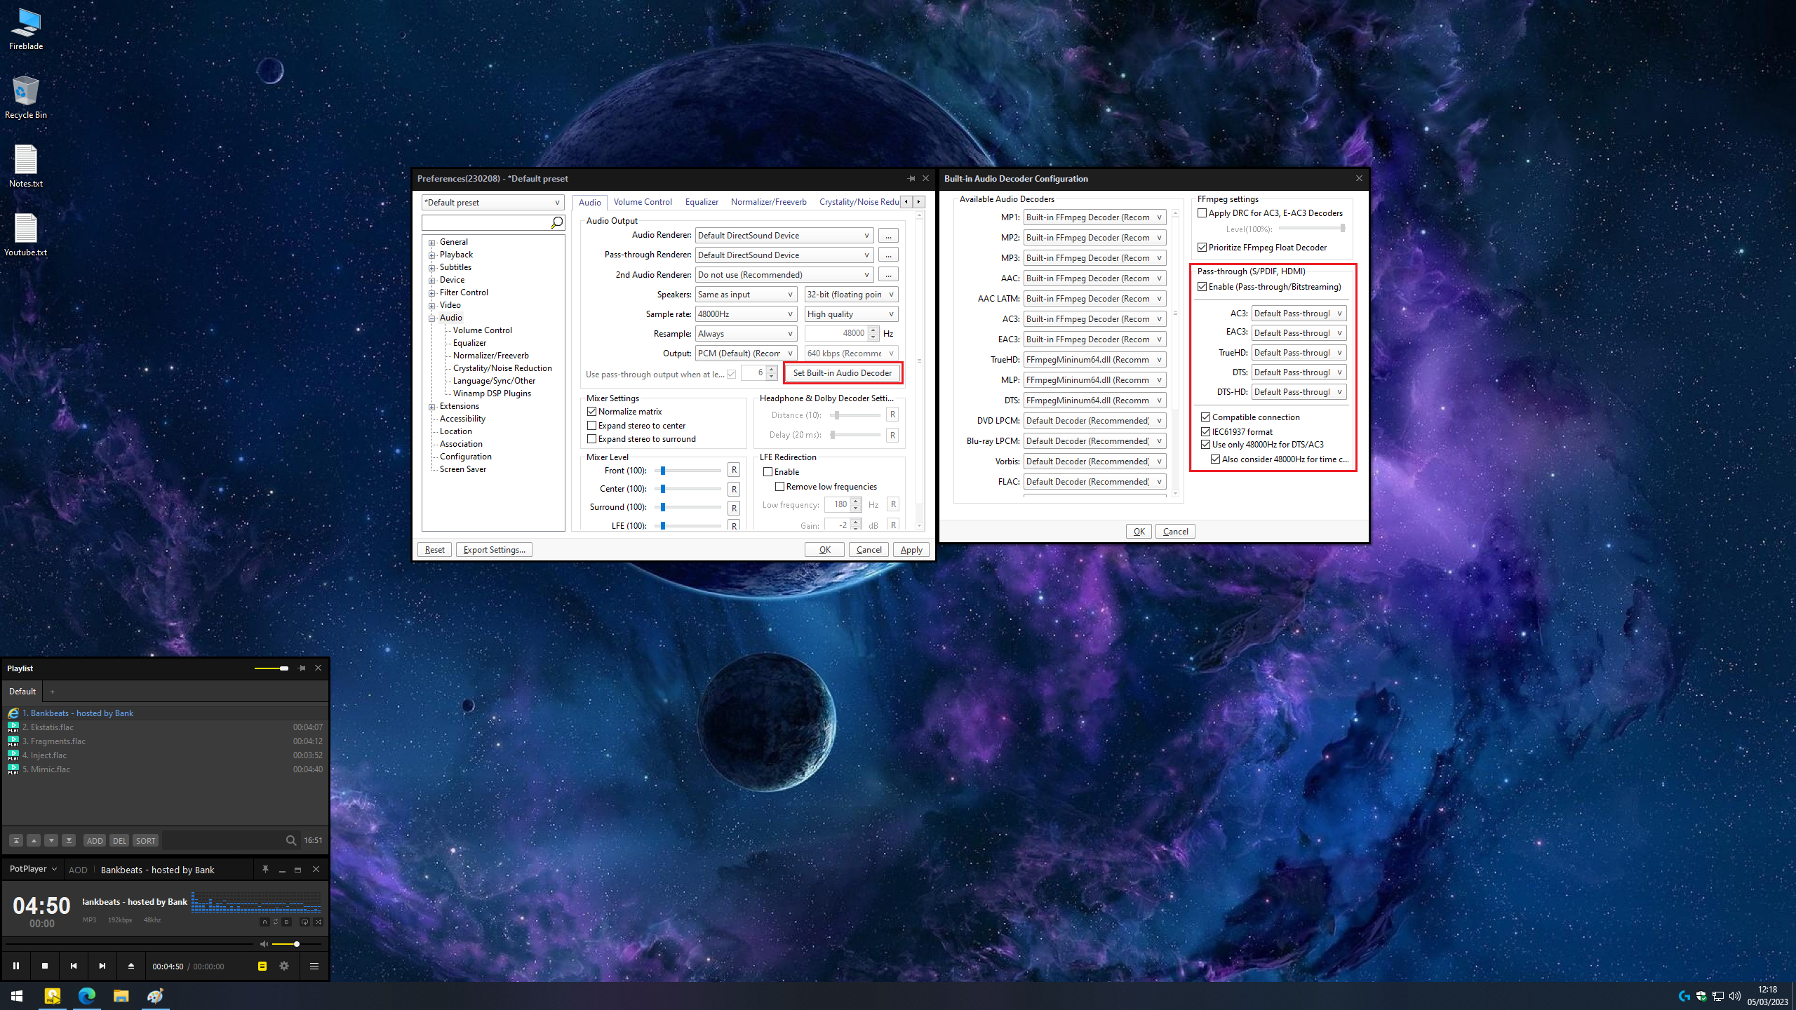The width and height of the screenshot is (1796, 1010).
Task: Set A-B repeat start point A
Action: coord(264,922)
